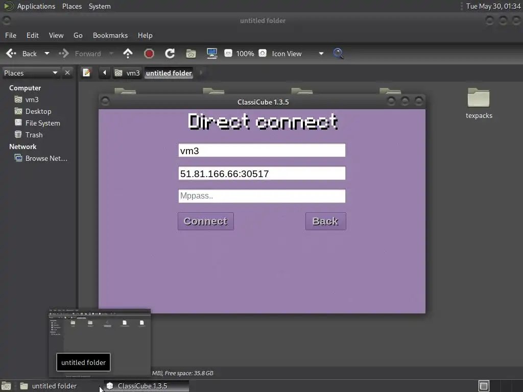This screenshot has height=392, width=523.
Task: Expand the Forward history dropdown arrow
Action: click(111, 53)
